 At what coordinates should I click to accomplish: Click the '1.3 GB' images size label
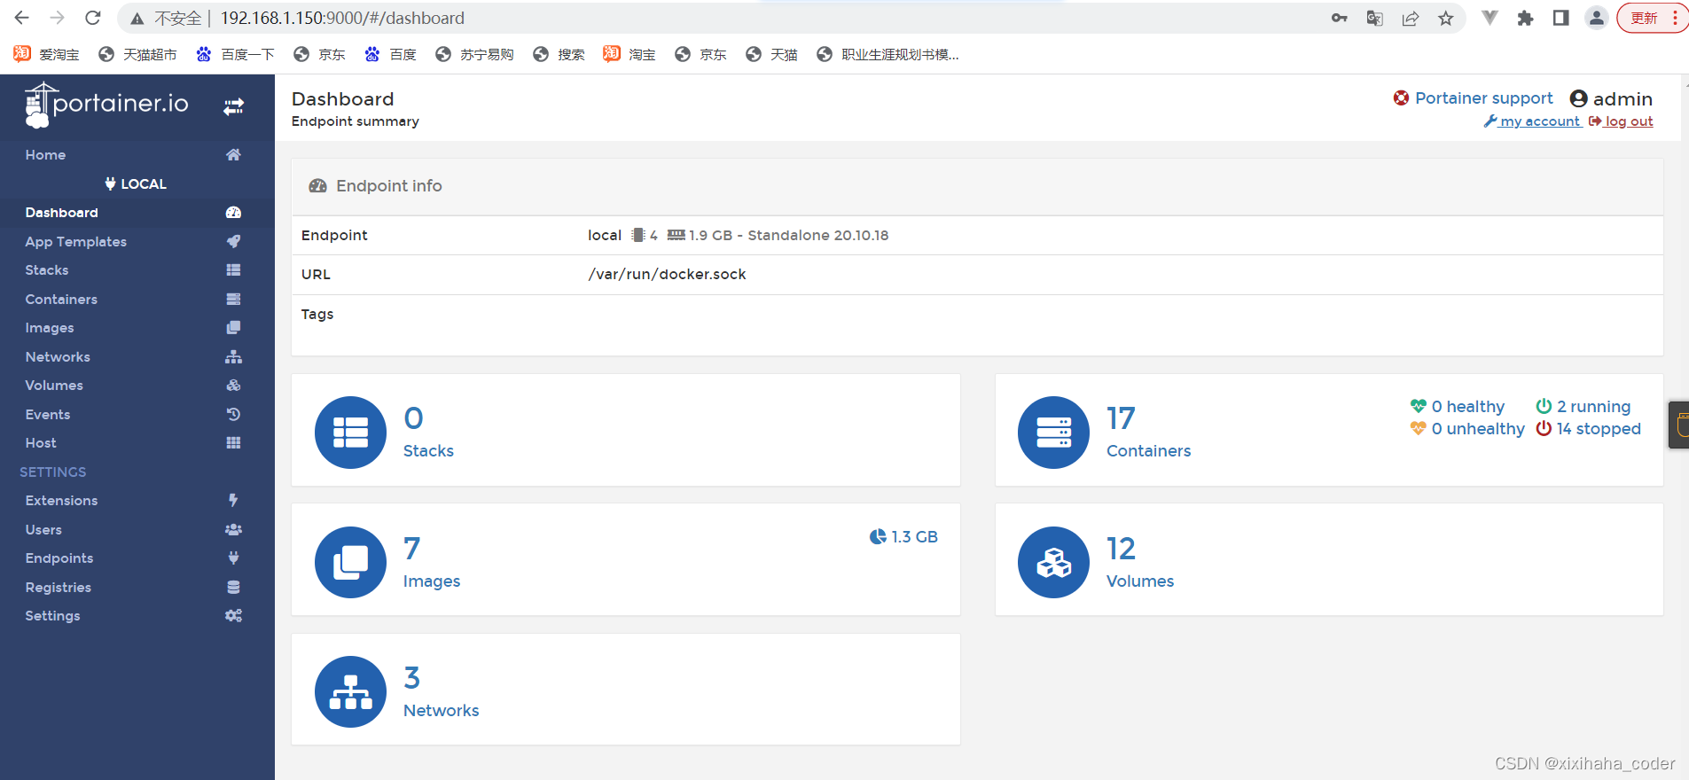click(x=904, y=537)
